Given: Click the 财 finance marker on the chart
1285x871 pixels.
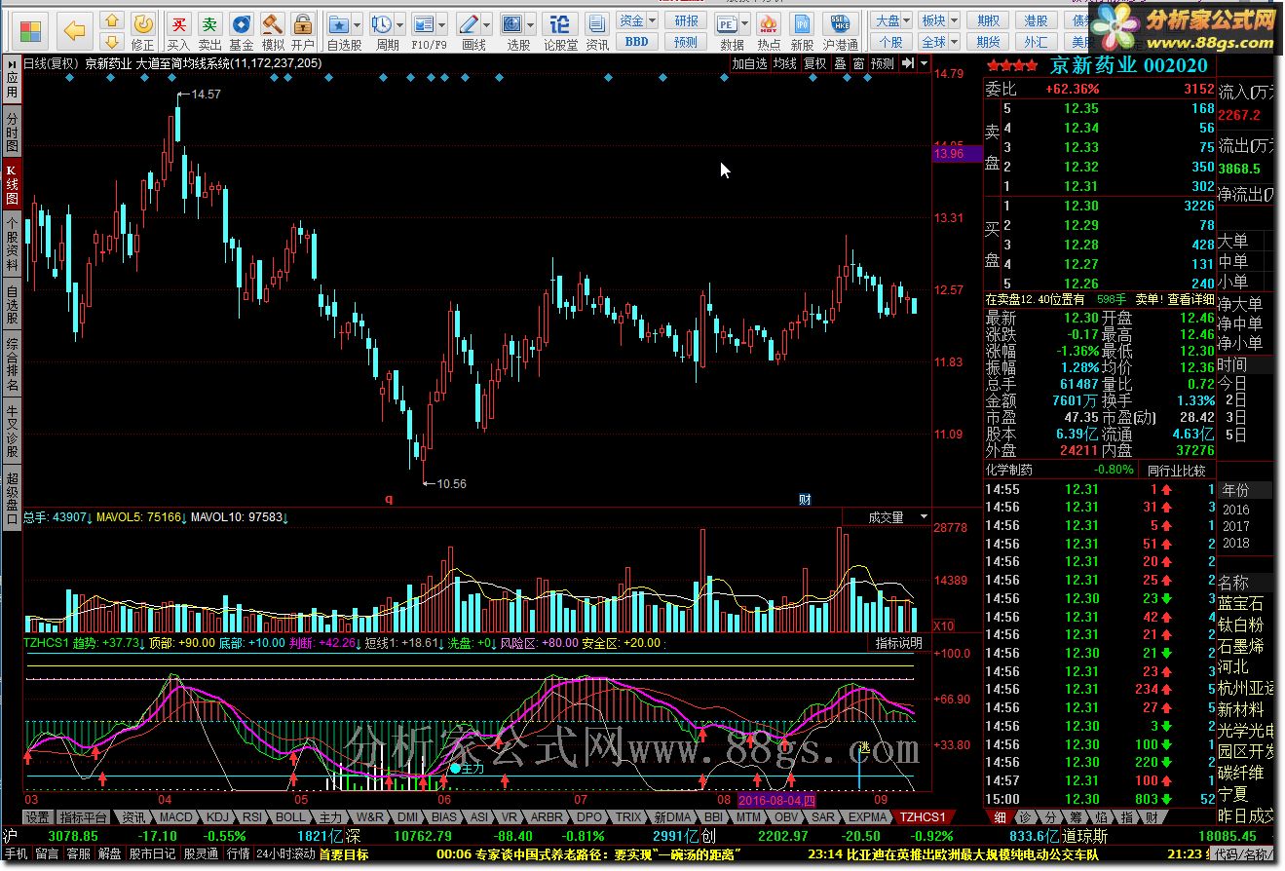Looking at the screenshot, I should click(x=805, y=499).
